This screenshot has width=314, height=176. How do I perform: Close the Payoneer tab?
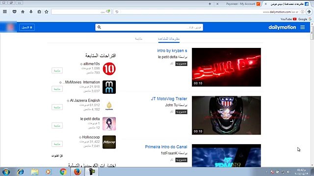(x=217, y=4)
